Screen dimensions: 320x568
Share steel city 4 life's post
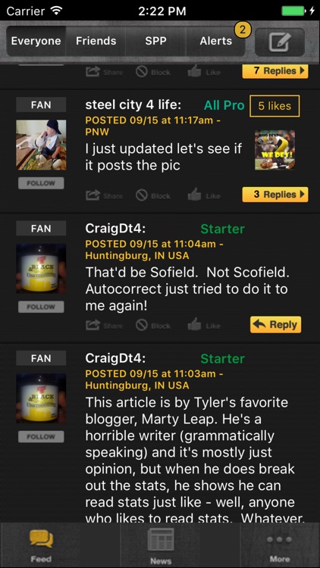[x=104, y=195]
